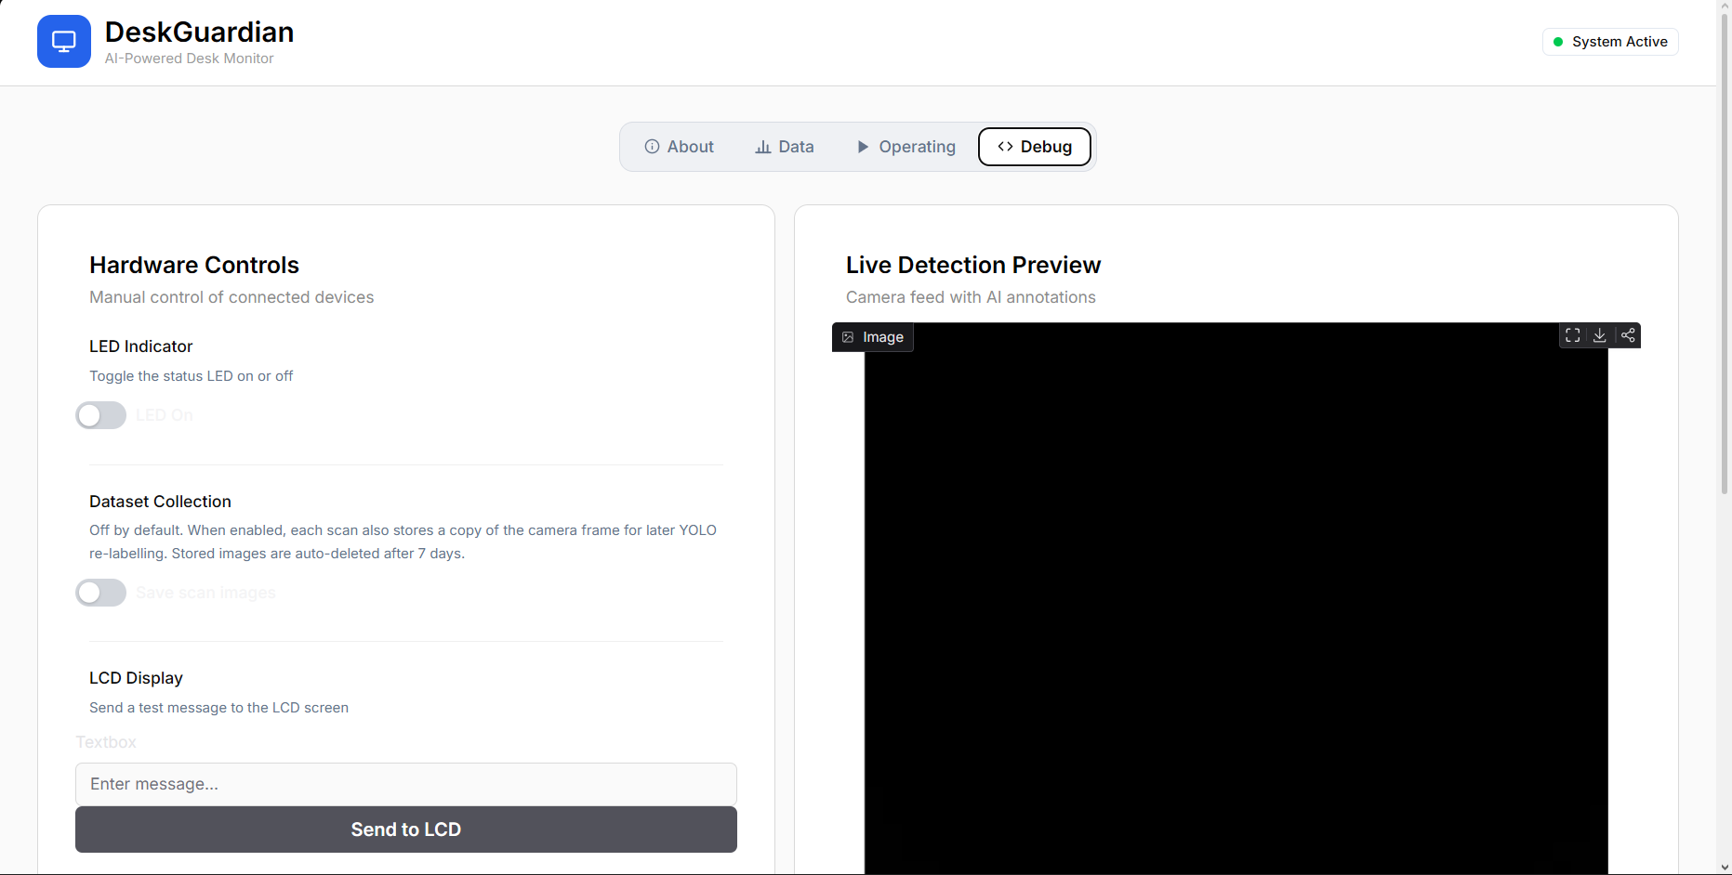1732x875 pixels.
Task: Download the live detection image
Action: (x=1600, y=335)
